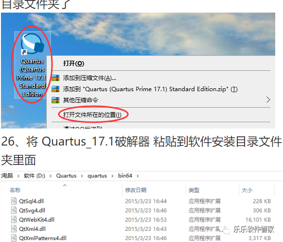
Task: Expand the 其他压缩命令 submenu arrow
Action: coord(268,100)
